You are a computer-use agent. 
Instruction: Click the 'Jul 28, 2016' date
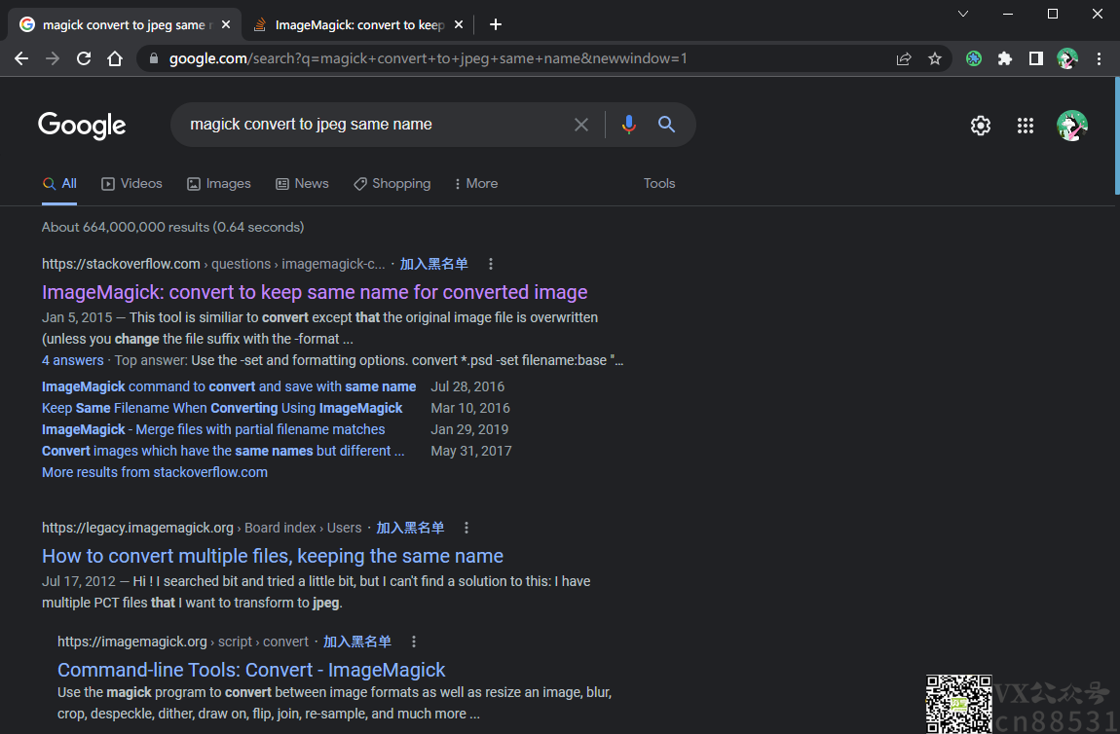(x=467, y=387)
